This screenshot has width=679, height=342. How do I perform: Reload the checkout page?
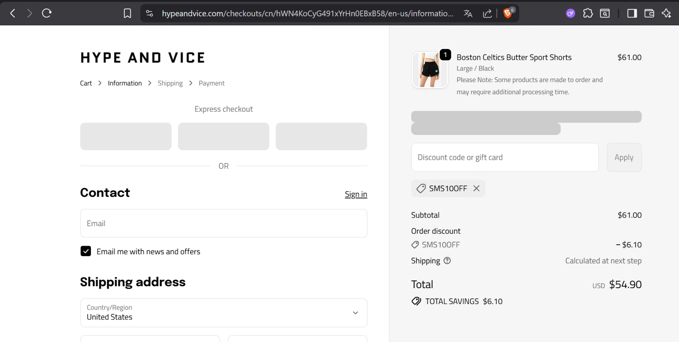point(47,14)
